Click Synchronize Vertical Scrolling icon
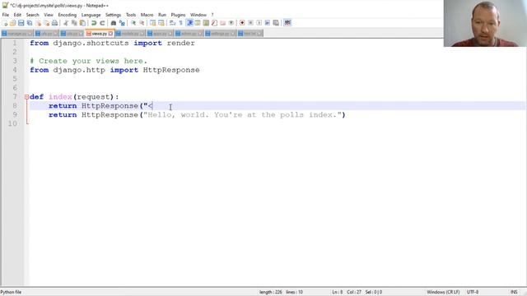The image size is (527, 296). 153,23
